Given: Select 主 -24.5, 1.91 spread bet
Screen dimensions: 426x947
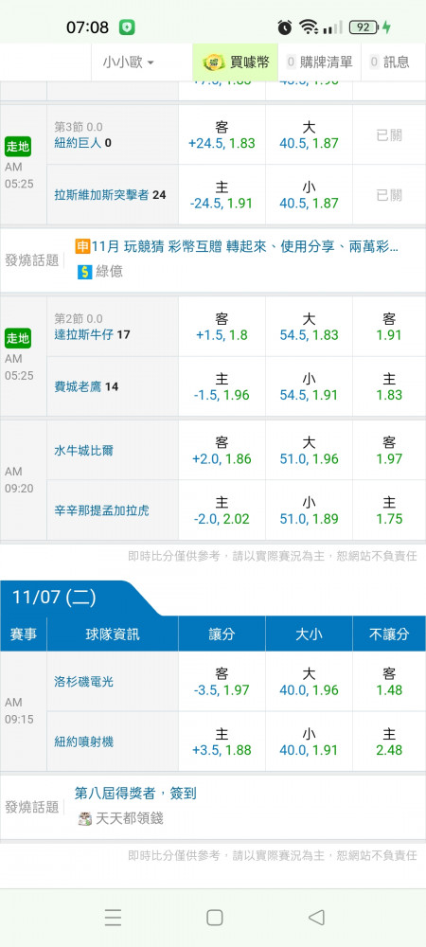Looking at the screenshot, I should [222, 194].
